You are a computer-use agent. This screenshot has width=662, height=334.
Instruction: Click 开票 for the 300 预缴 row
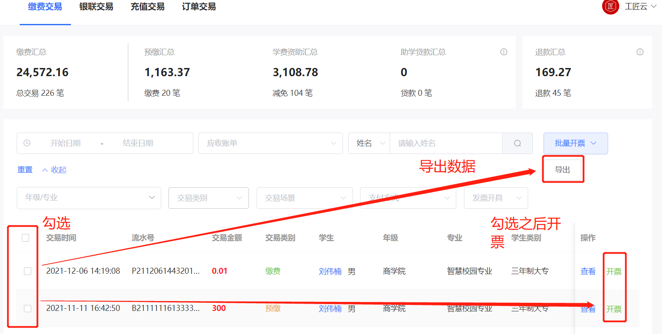[x=614, y=309]
